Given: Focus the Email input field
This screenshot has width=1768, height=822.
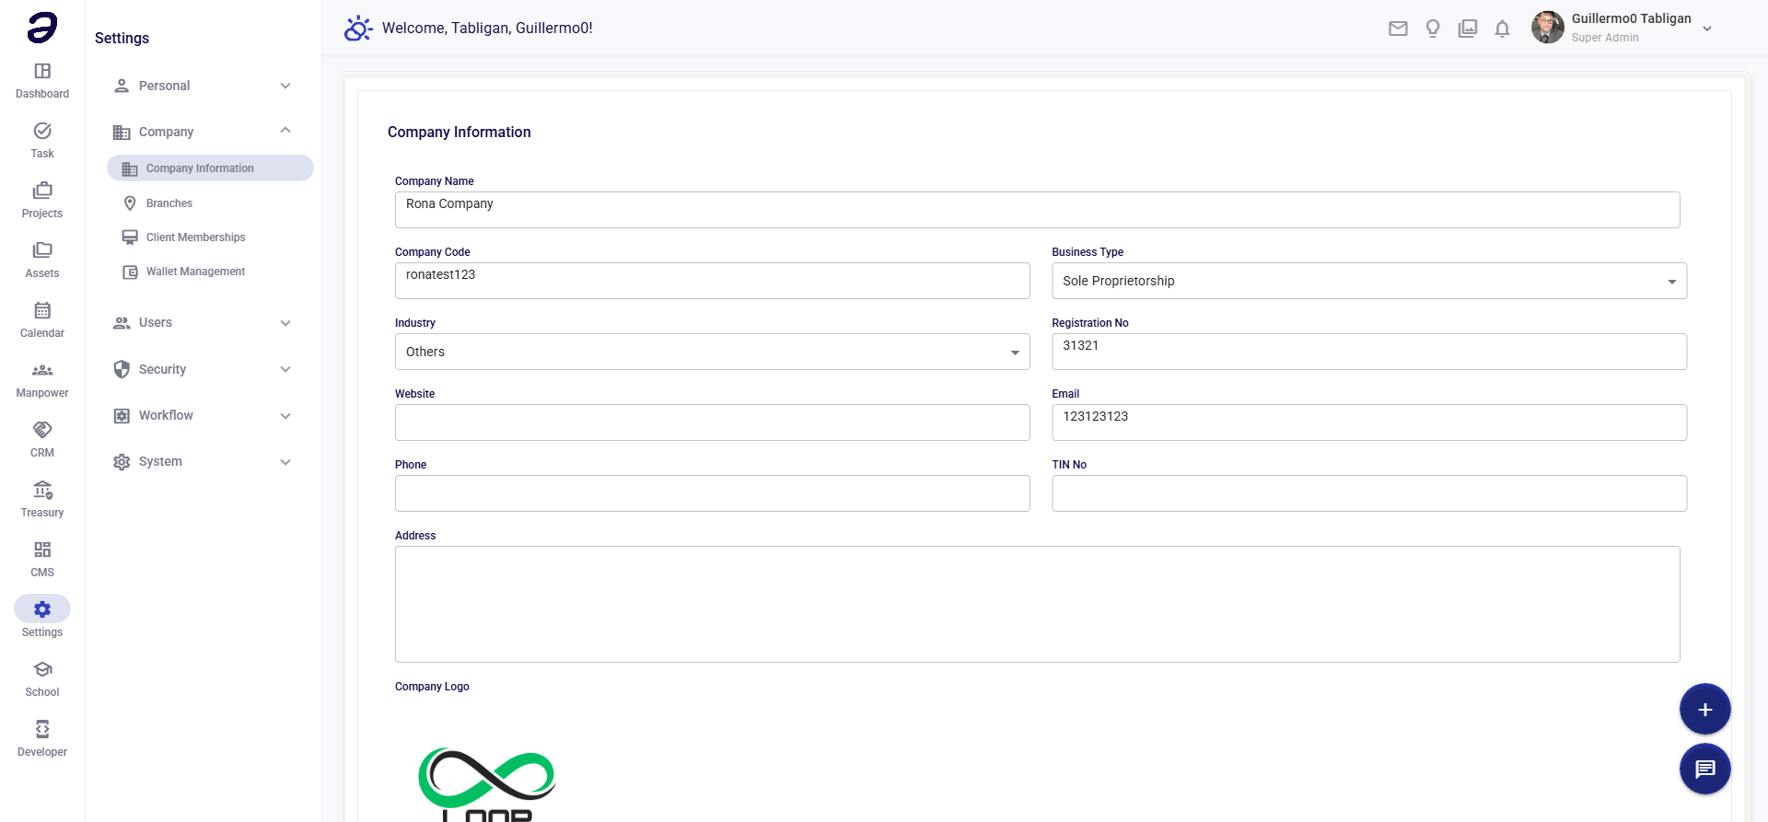Looking at the screenshot, I should pos(1369,423).
